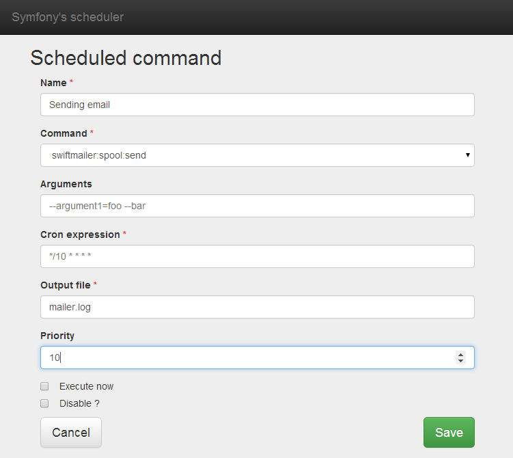This screenshot has width=513, height=458.
Task: Click the Output file label
Action: (x=66, y=285)
